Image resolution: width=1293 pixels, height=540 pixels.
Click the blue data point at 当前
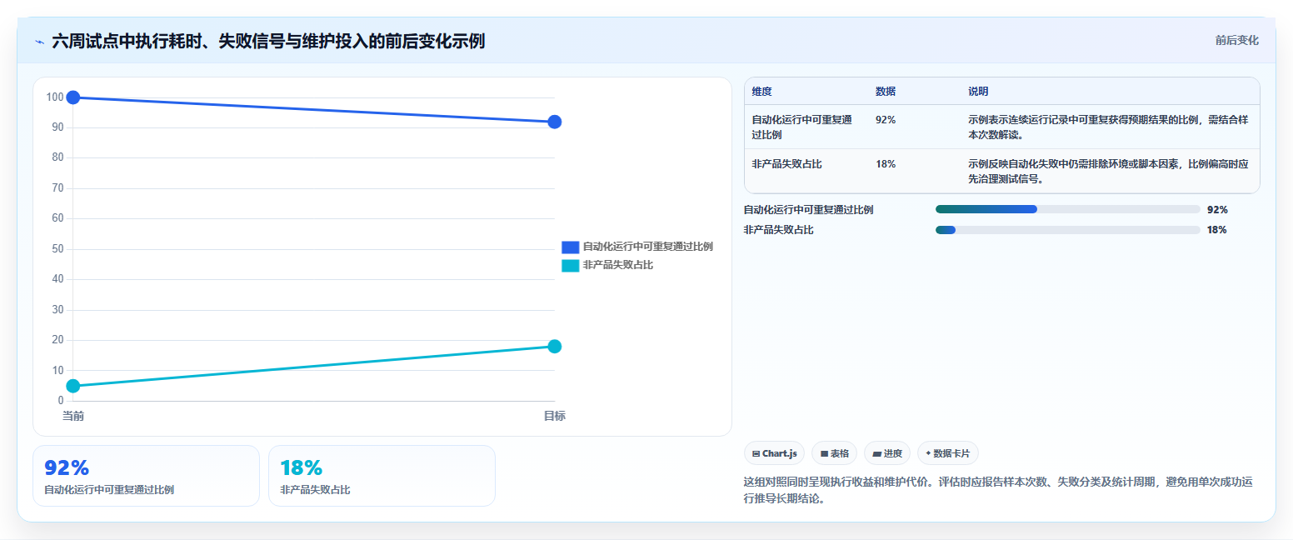(x=73, y=97)
